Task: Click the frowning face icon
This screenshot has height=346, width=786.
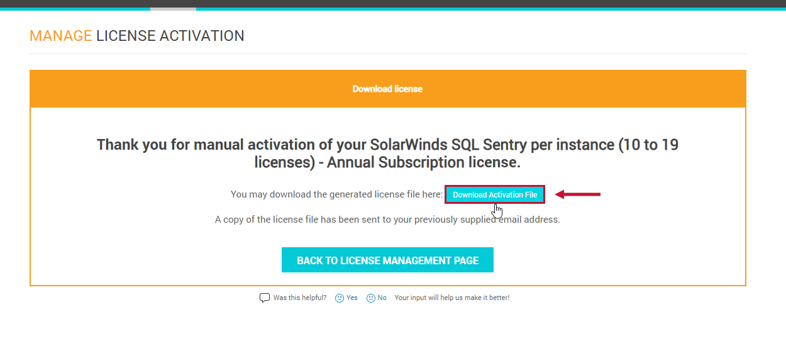Action: point(371,298)
